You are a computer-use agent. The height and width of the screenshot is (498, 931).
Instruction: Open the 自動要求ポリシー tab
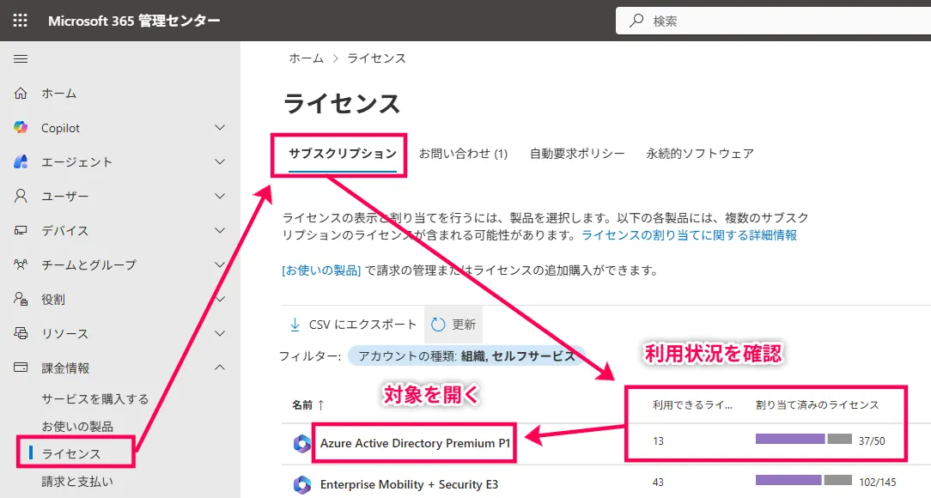(x=577, y=154)
